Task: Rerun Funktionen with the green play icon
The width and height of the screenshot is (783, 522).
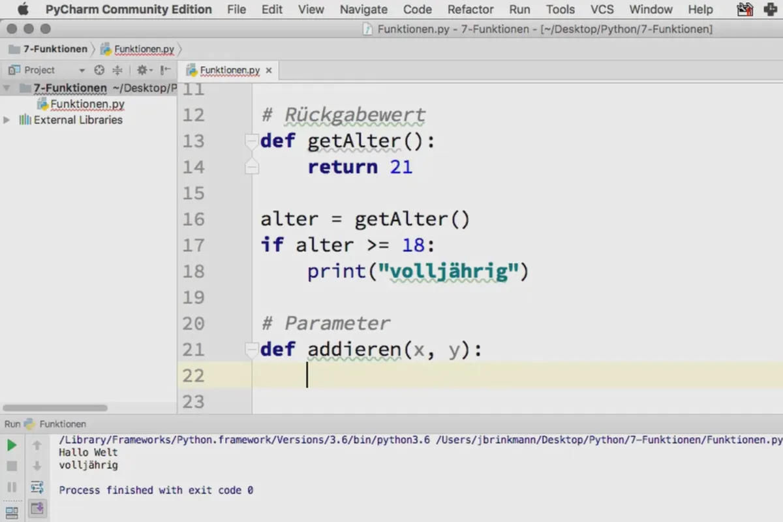Action: click(12, 445)
